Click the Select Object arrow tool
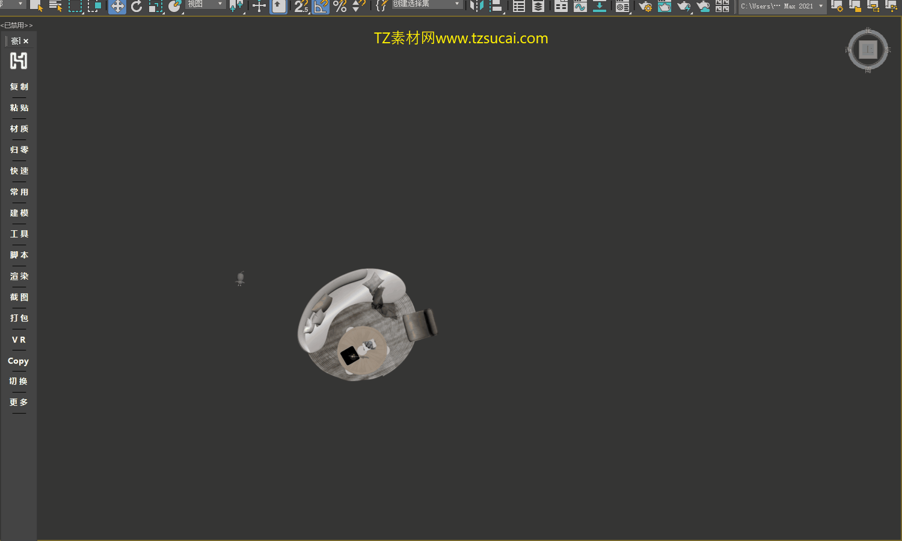This screenshot has height=541, width=902. click(x=37, y=6)
